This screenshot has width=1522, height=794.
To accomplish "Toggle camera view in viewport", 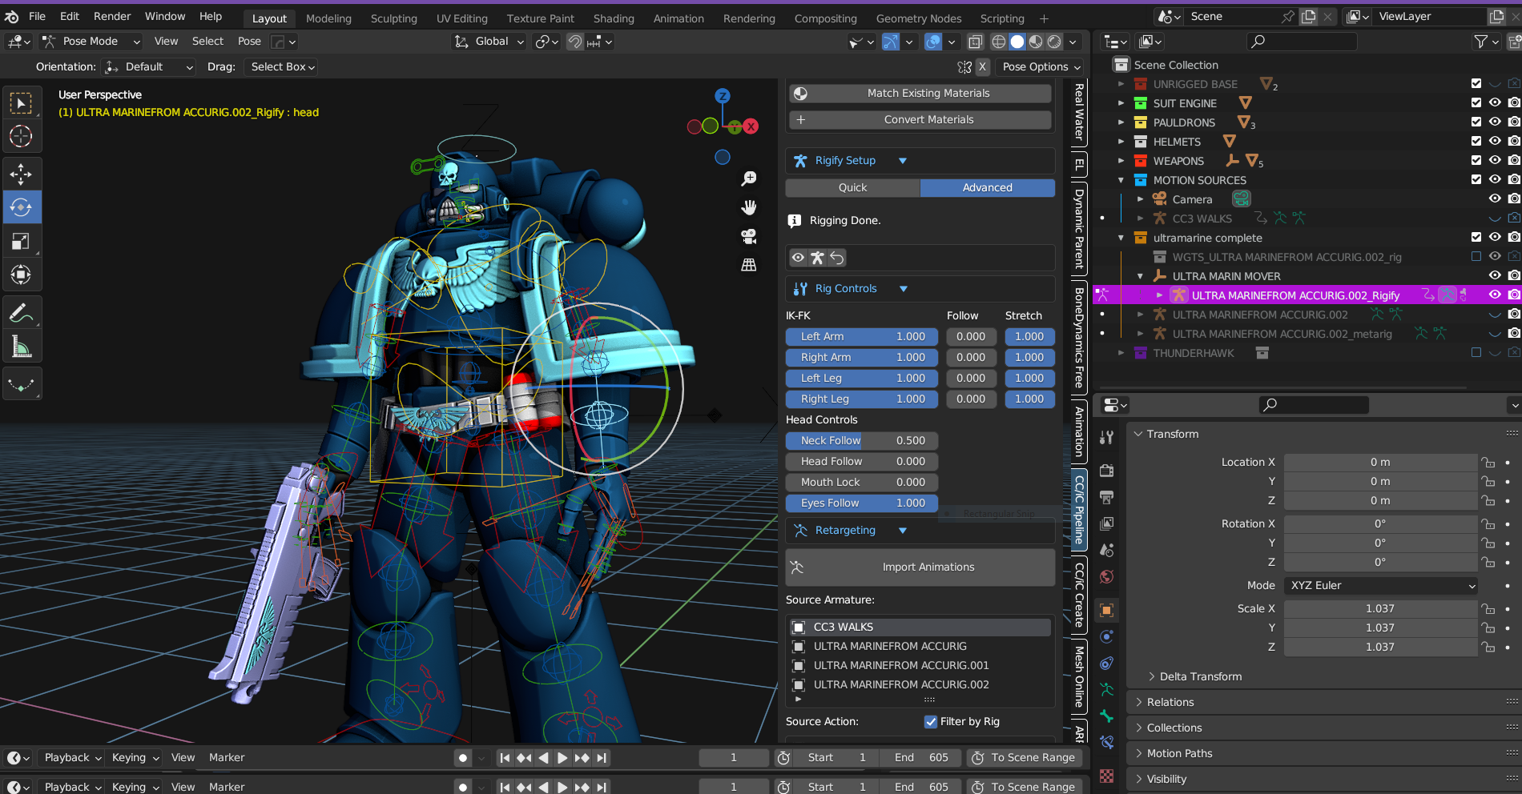I will [749, 236].
